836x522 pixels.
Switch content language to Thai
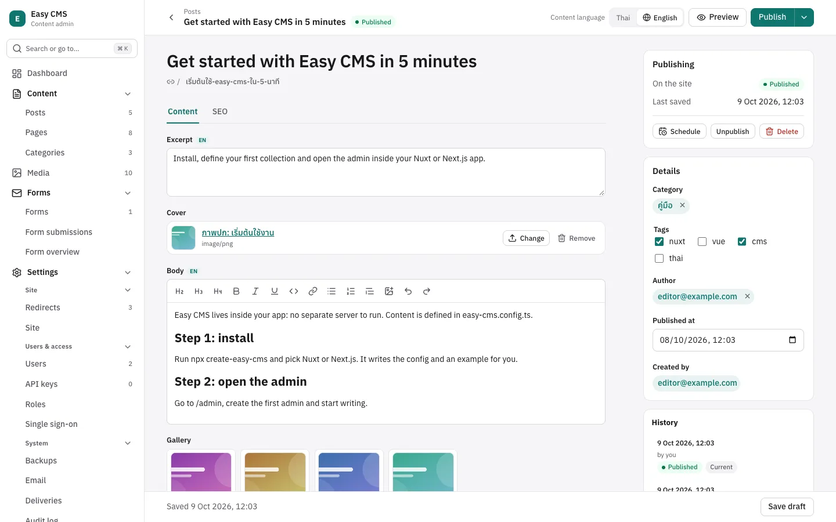point(623,17)
